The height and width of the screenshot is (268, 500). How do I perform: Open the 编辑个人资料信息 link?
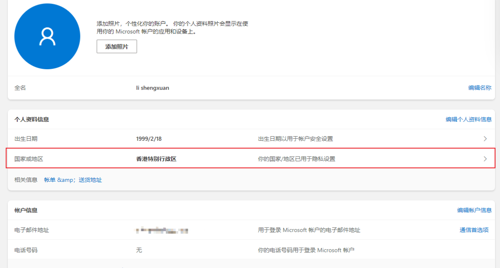[468, 119]
